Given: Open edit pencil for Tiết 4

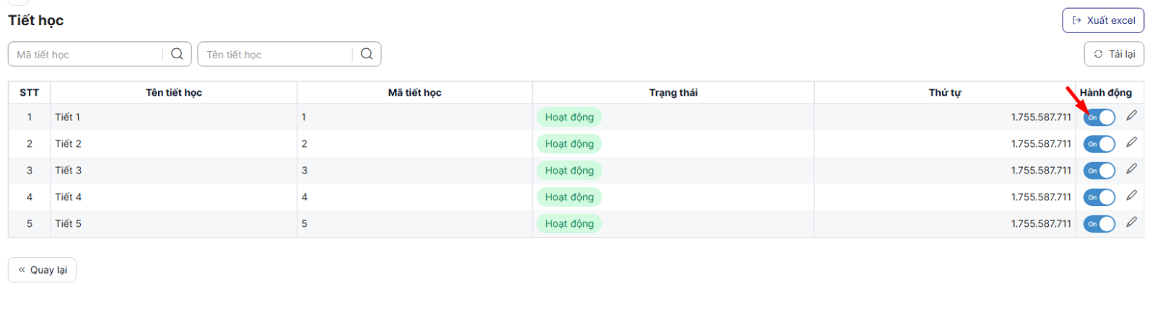Looking at the screenshot, I should pos(1131,196).
